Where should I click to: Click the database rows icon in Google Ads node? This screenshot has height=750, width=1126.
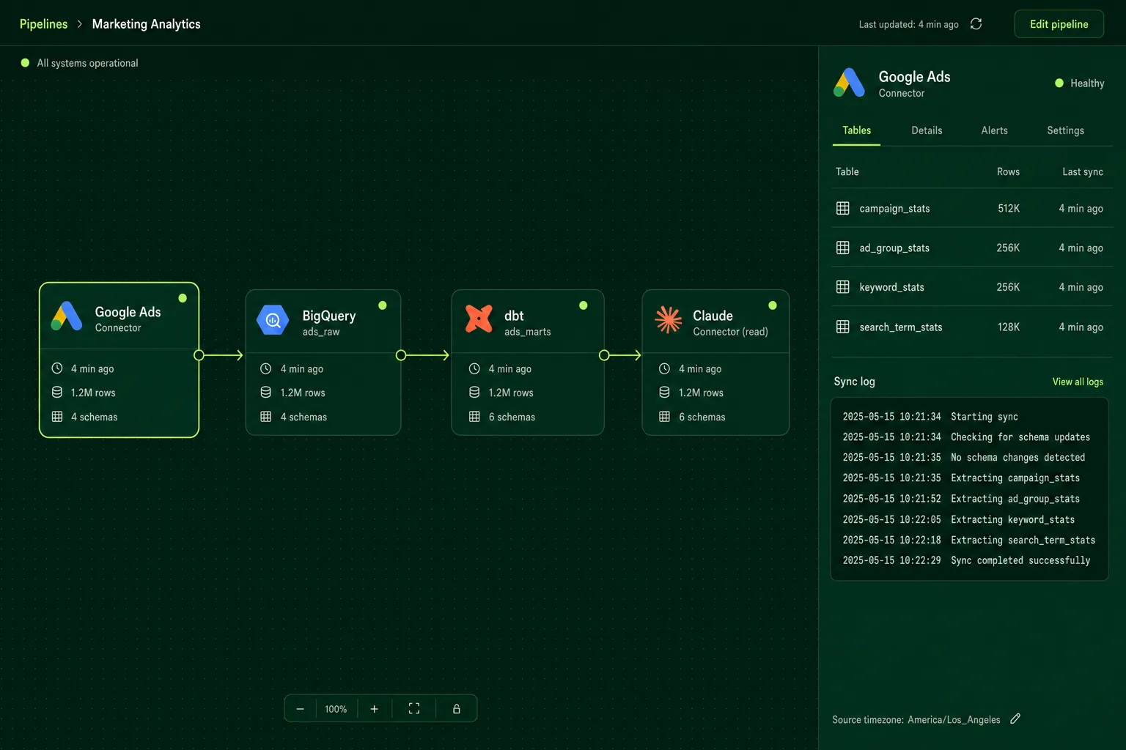coord(57,393)
